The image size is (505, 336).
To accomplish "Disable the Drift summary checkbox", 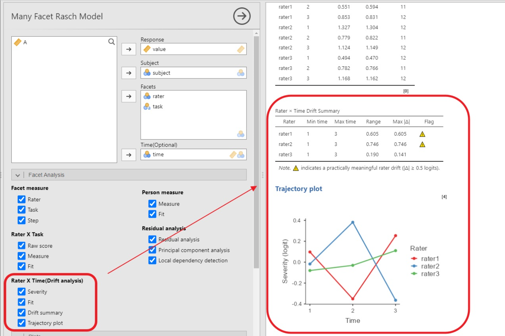I will (x=22, y=312).
